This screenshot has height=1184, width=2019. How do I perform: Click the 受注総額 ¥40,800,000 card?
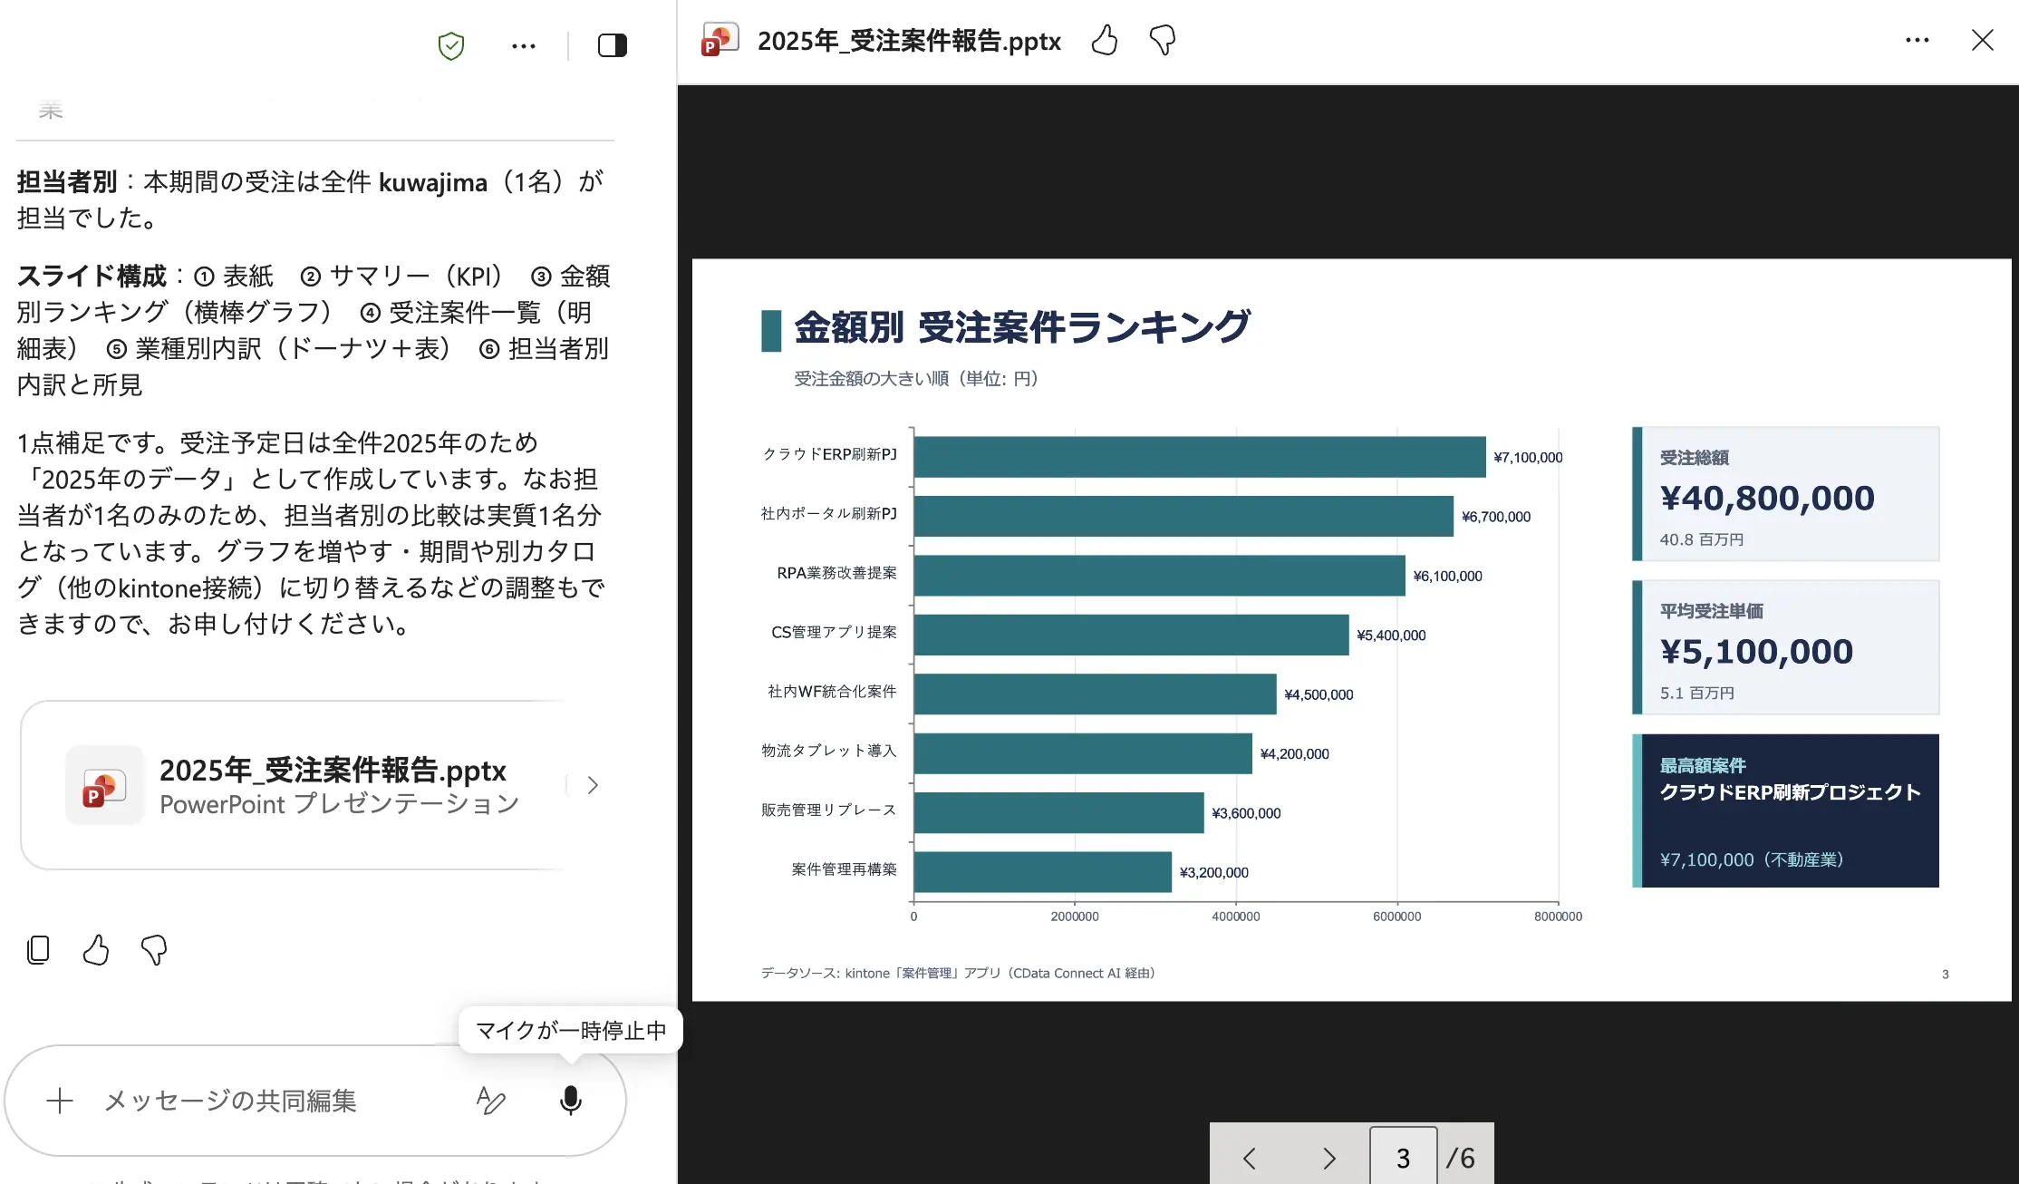click(x=1785, y=494)
